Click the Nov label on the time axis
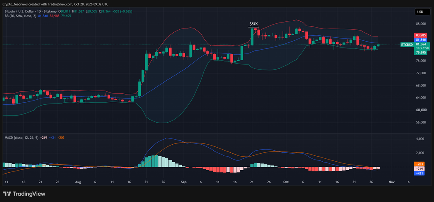The width and height of the screenshot is (434, 202). 391,182
